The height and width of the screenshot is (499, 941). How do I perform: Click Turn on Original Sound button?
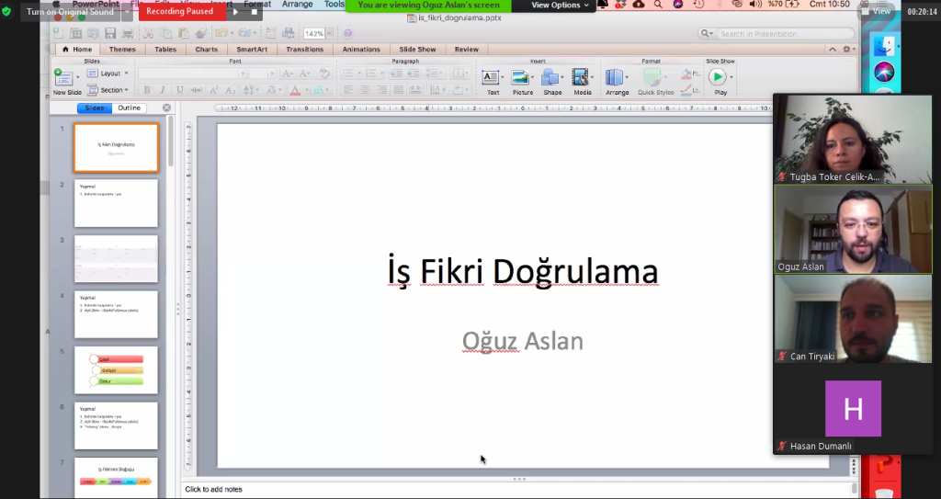click(71, 12)
